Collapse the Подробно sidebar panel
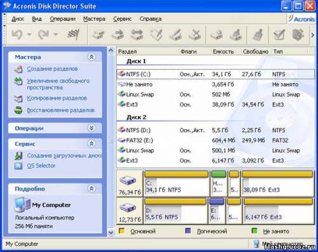 (x=92, y=189)
